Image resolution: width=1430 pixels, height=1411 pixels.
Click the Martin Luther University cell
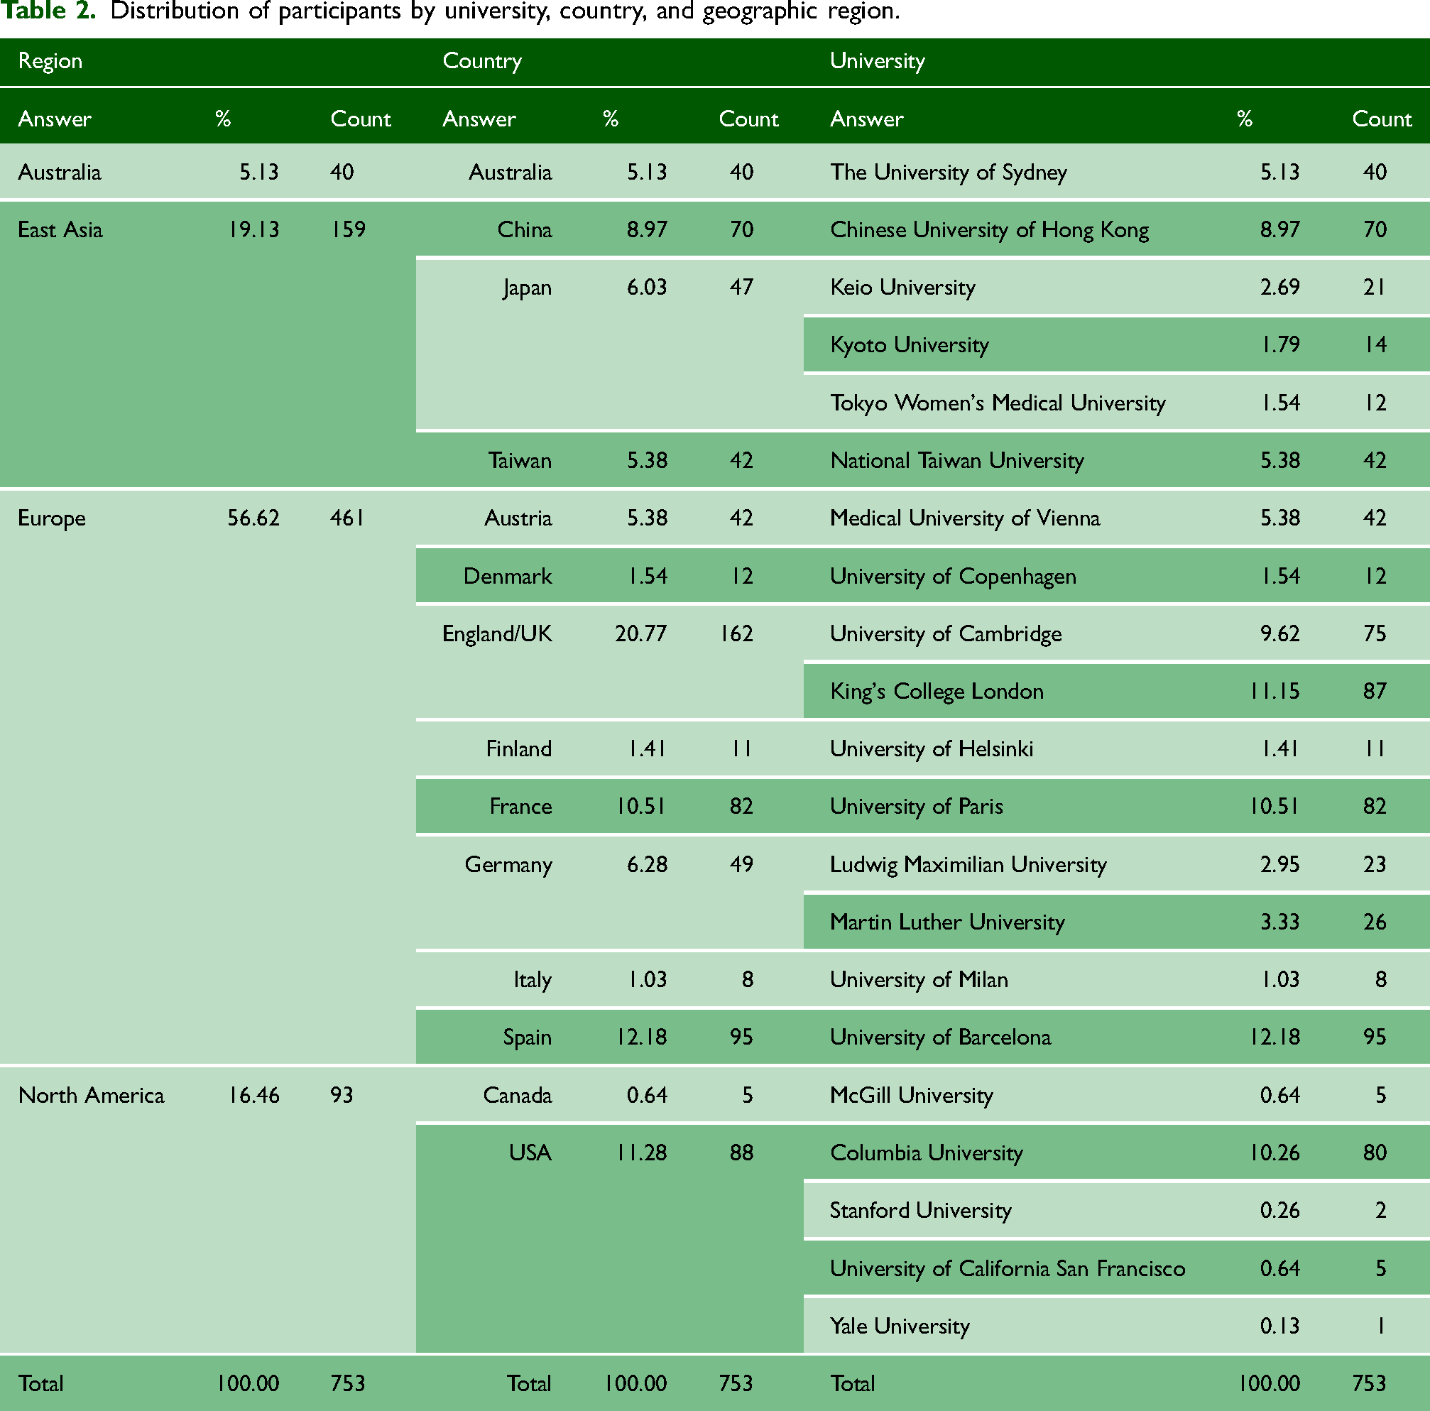pos(946,922)
